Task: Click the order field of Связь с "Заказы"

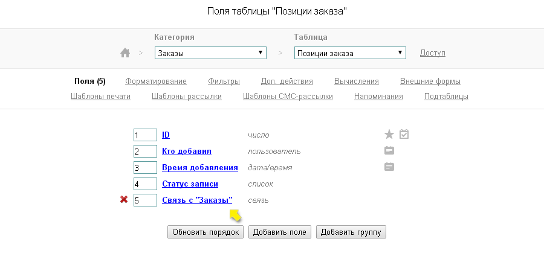Action: [x=145, y=200]
